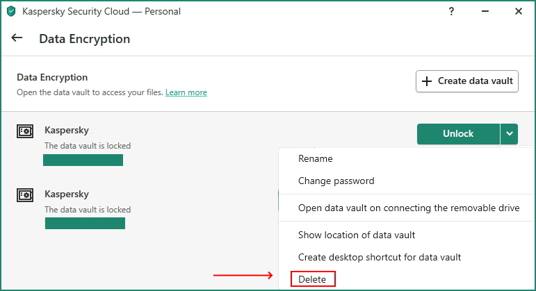Go back using the left arrow
Image resolution: width=536 pixels, height=291 pixels.
pyautogui.click(x=17, y=38)
